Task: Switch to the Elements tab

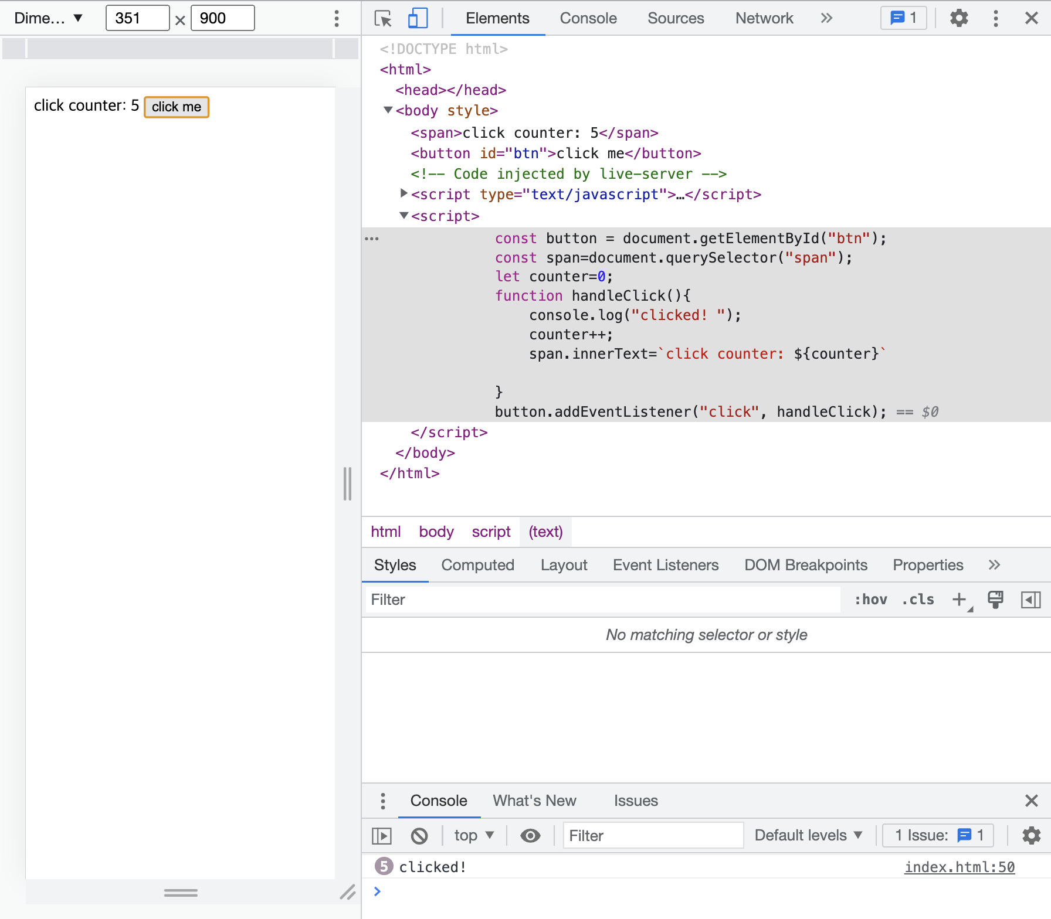Action: pos(497,18)
